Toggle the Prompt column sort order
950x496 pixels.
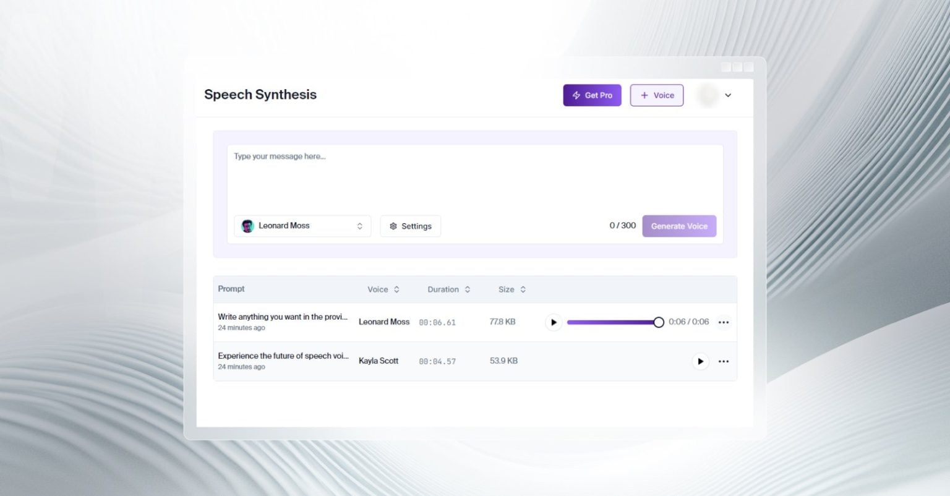[231, 289]
